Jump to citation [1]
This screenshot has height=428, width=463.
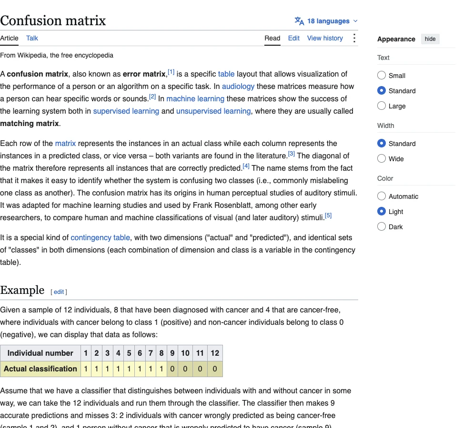(171, 72)
